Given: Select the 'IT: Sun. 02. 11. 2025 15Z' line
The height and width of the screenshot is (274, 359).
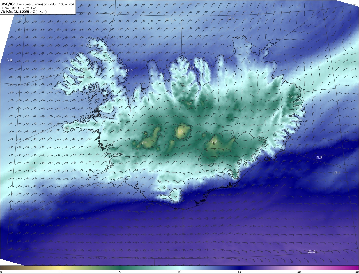Looking at the screenshot, I should 19,8.
